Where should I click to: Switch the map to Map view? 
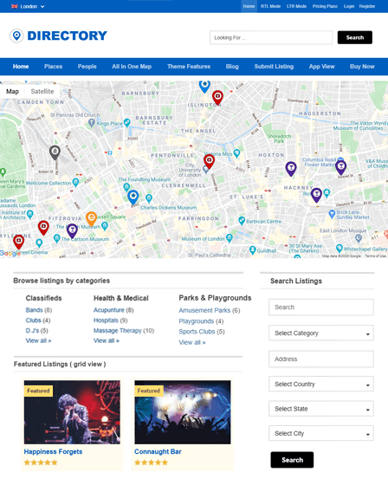click(12, 92)
